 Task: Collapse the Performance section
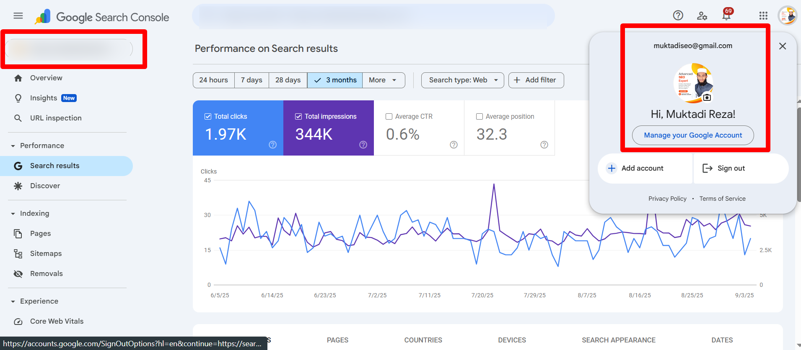[13, 146]
